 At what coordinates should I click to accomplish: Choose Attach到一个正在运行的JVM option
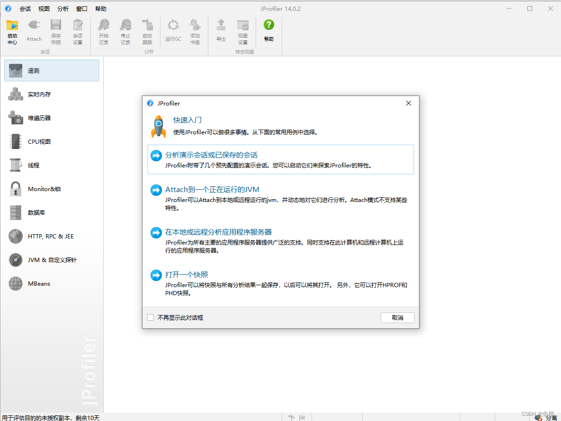[x=280, y=198]
